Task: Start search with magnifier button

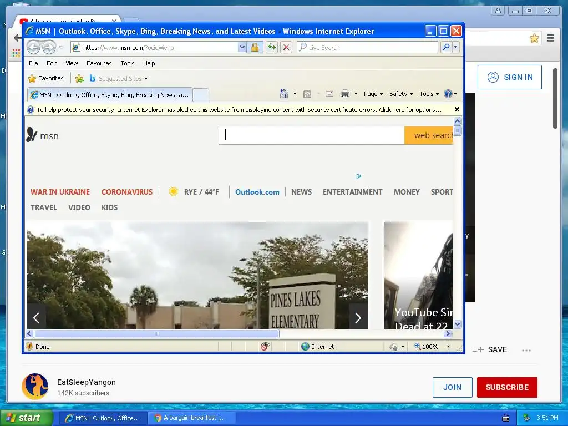Action: pyautogui.click(x=447, y=48)
